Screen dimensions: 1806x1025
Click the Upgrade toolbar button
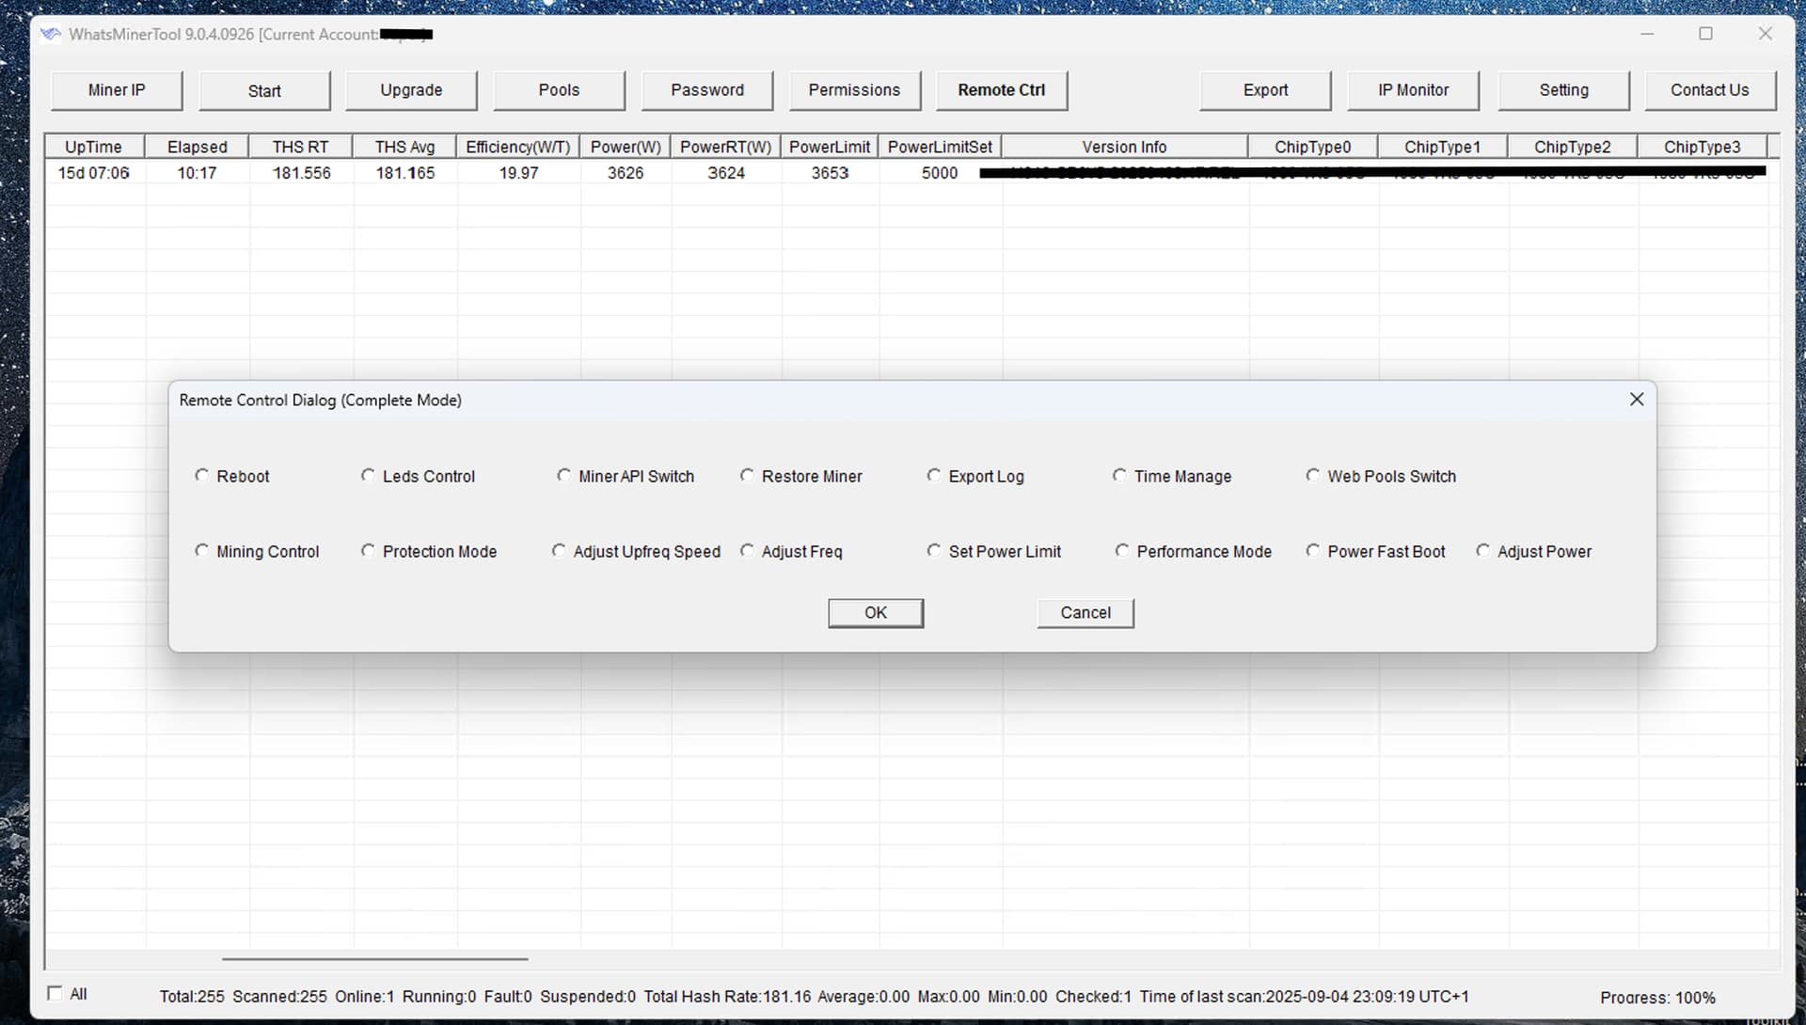click(411, 90)
